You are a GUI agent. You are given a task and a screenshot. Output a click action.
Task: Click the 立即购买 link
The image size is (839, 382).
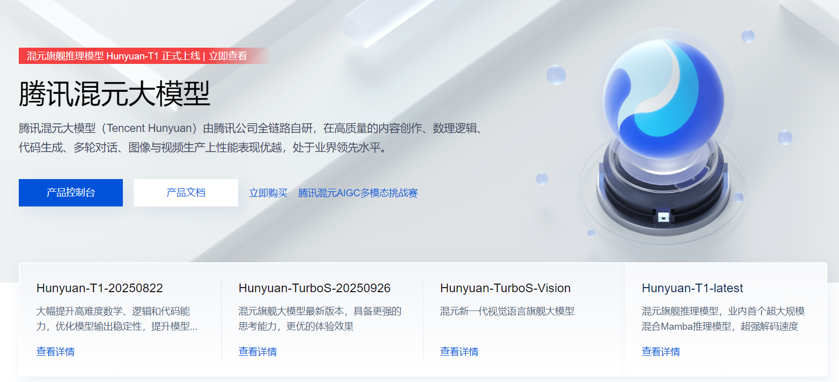point(269,193)
